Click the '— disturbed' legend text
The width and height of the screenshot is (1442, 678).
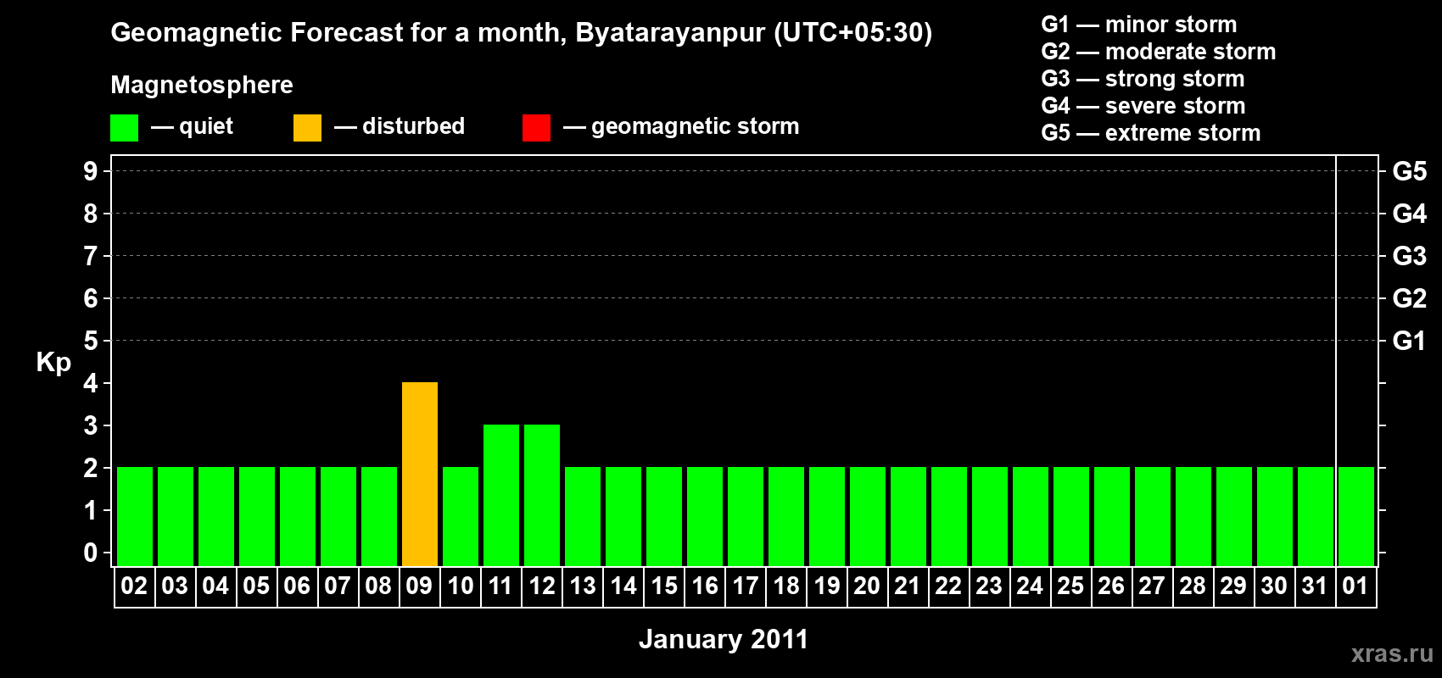click(x=400, y=126)
